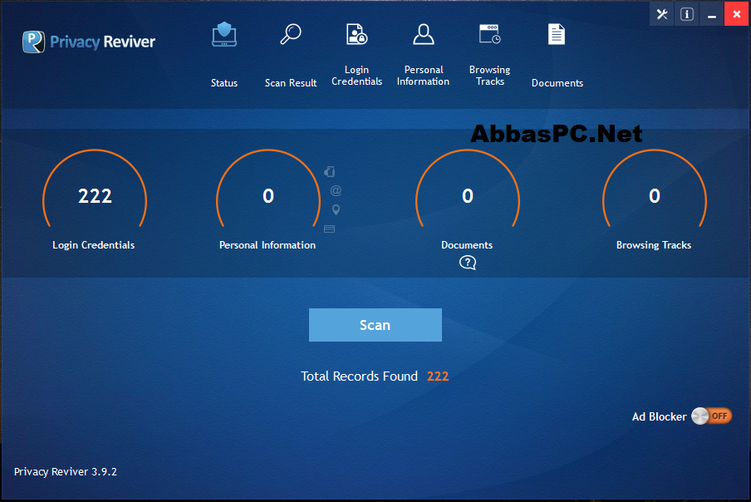Screen dimensions: 751x502
Task: Toggle the Ad Blocker switch
Action: 712,416
